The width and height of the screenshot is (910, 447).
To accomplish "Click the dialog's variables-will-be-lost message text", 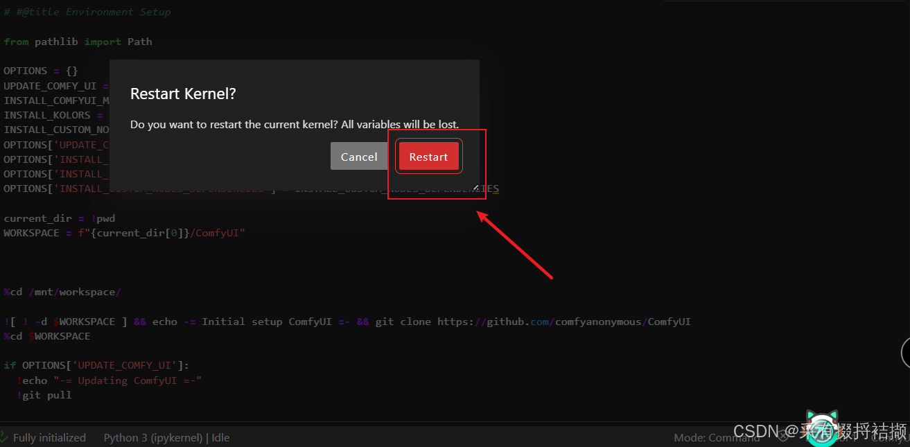I will coord(295,125).
